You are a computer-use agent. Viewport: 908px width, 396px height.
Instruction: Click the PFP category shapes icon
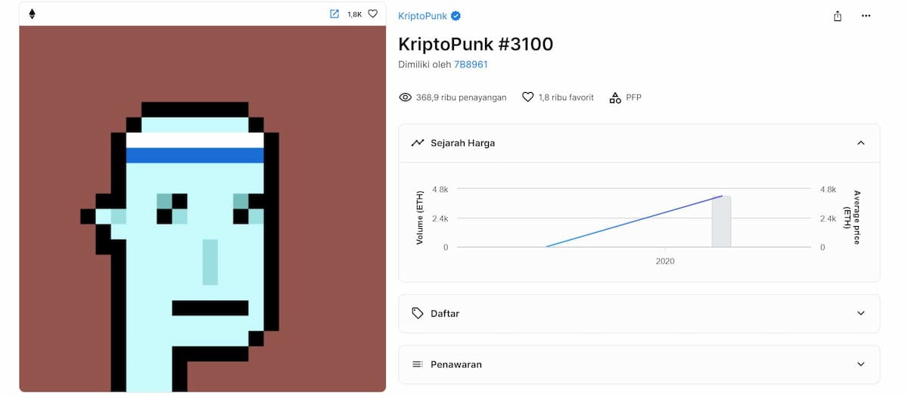(615, 97)
